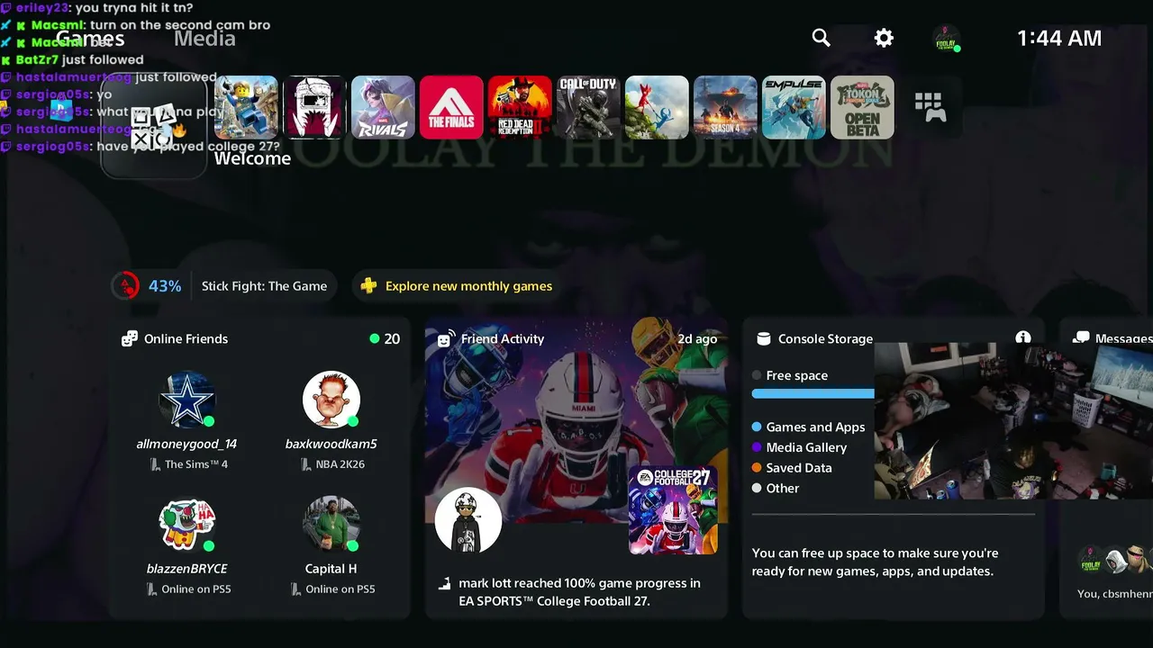Screen dimensions: 1153x648
Task: Open the Console Storage info icon
Action: pyautogui.click(x=1022, y=337)
